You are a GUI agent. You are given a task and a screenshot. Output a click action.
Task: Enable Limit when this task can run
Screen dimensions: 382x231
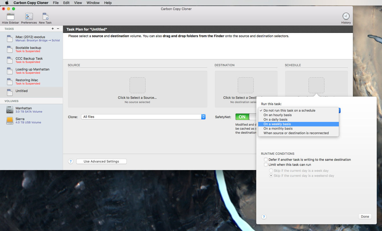click(266, 165)
